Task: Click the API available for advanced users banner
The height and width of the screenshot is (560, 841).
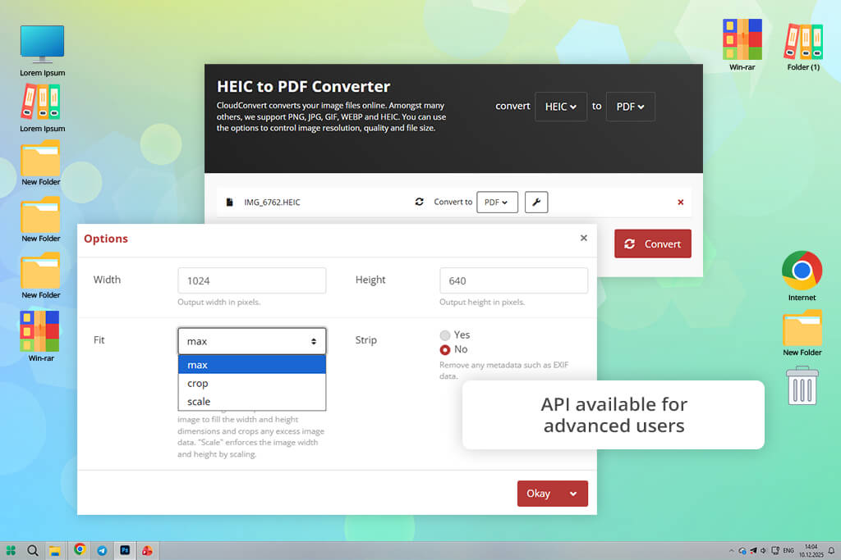Action: [613, 415]
